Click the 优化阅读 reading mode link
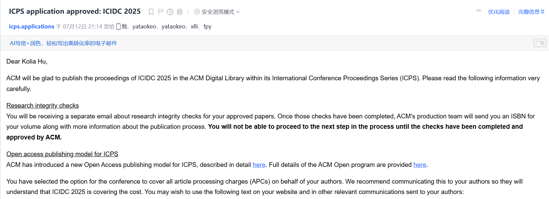 coord(499,12)
